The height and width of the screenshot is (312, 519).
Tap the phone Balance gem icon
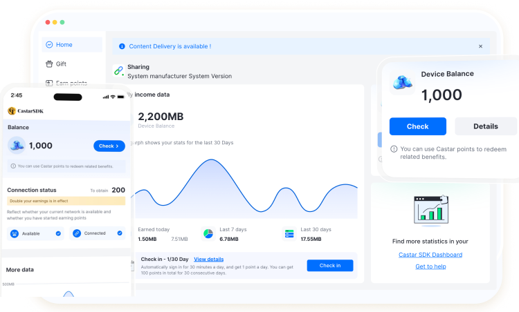(x=17, y=145)
